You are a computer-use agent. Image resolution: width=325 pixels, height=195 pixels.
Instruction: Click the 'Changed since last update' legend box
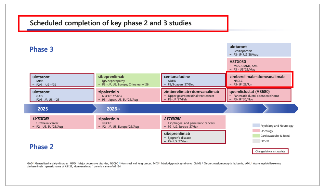[x=270, y=151]
